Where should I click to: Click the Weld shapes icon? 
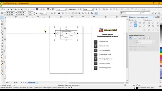click(73, 13)
